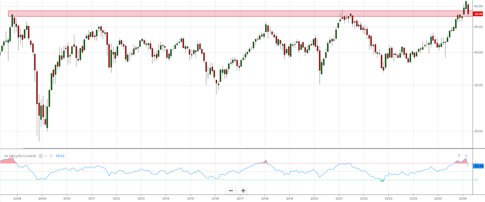Image resolution: width=485 pixels, height=202 pixels.
Task: Click the red 56.16 price label
Action: pos(478,14)
